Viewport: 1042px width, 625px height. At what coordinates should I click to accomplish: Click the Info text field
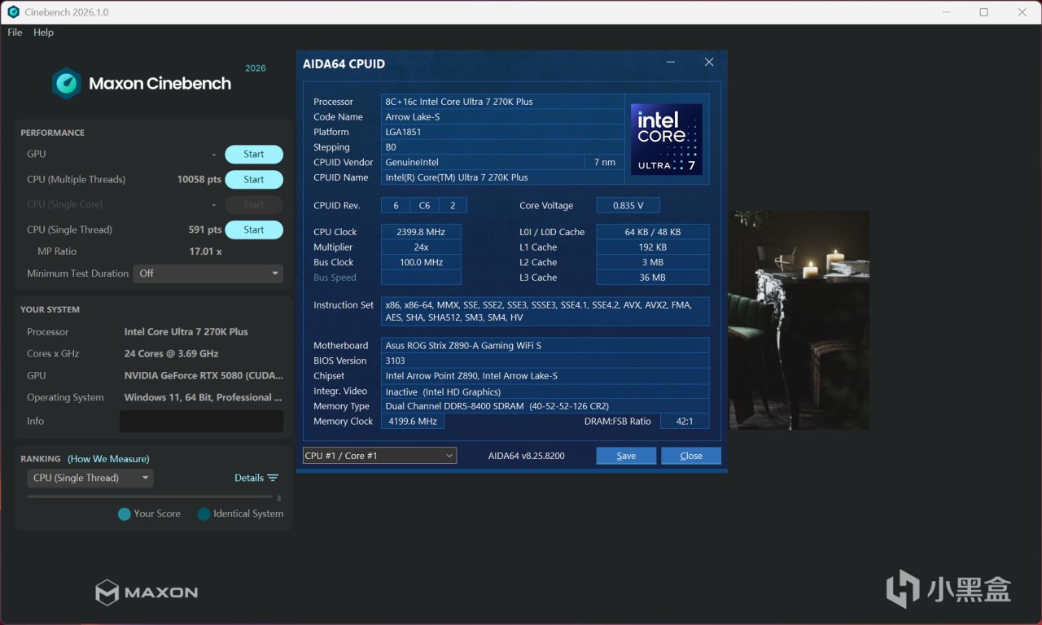(x=201, y=421)
